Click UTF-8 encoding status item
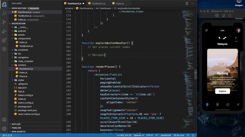Screen dimensions: 245x137 pos(149,135)
